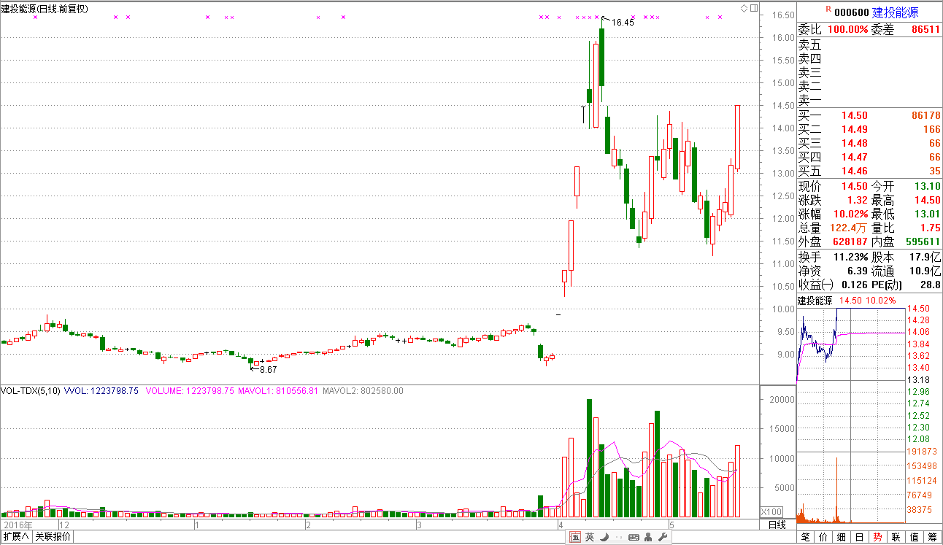Open the soft keyboard icon on IME bar
Screen dimensions: 943x545
pos(634,538)
